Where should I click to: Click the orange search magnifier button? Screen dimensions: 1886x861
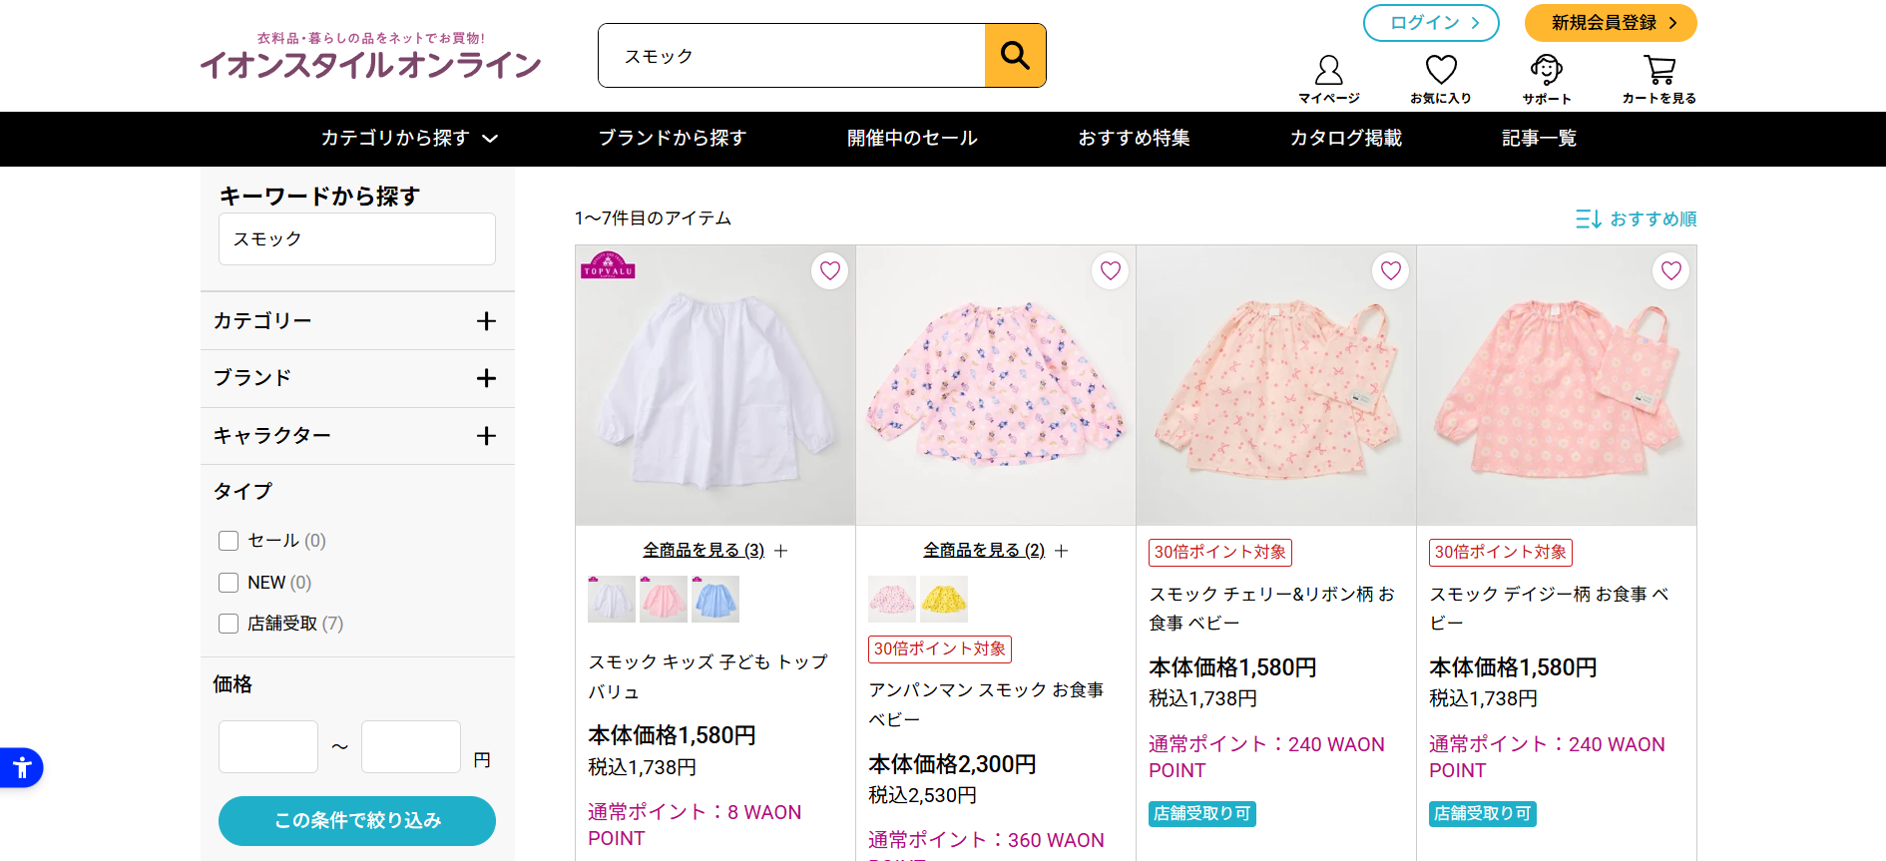pyautogui.click(x=1015, y=56)
